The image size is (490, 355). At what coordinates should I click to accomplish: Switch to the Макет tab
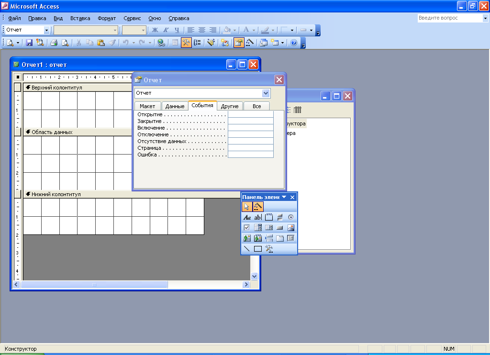[x=147, y=106]
